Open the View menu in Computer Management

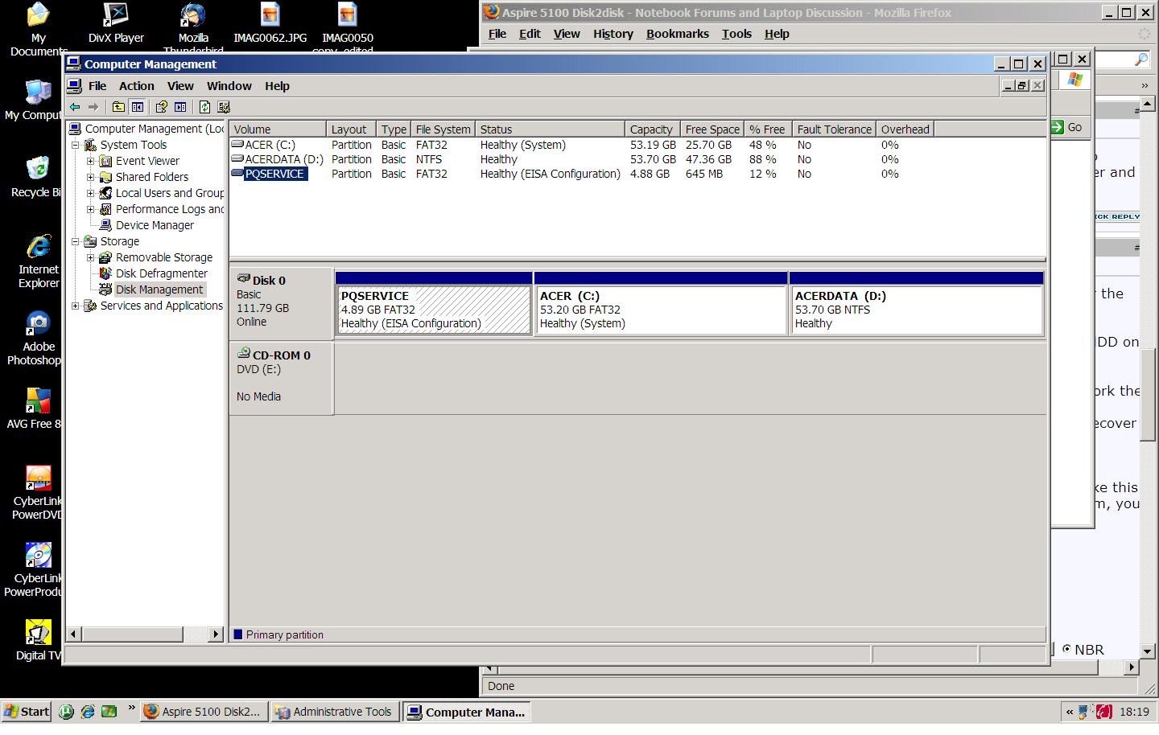coord(180,86)
